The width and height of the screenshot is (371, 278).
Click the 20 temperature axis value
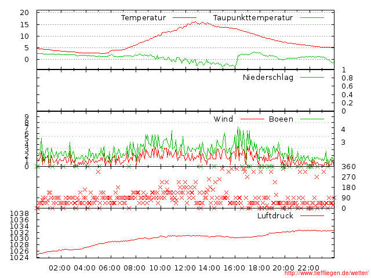(x=24, y=13)
